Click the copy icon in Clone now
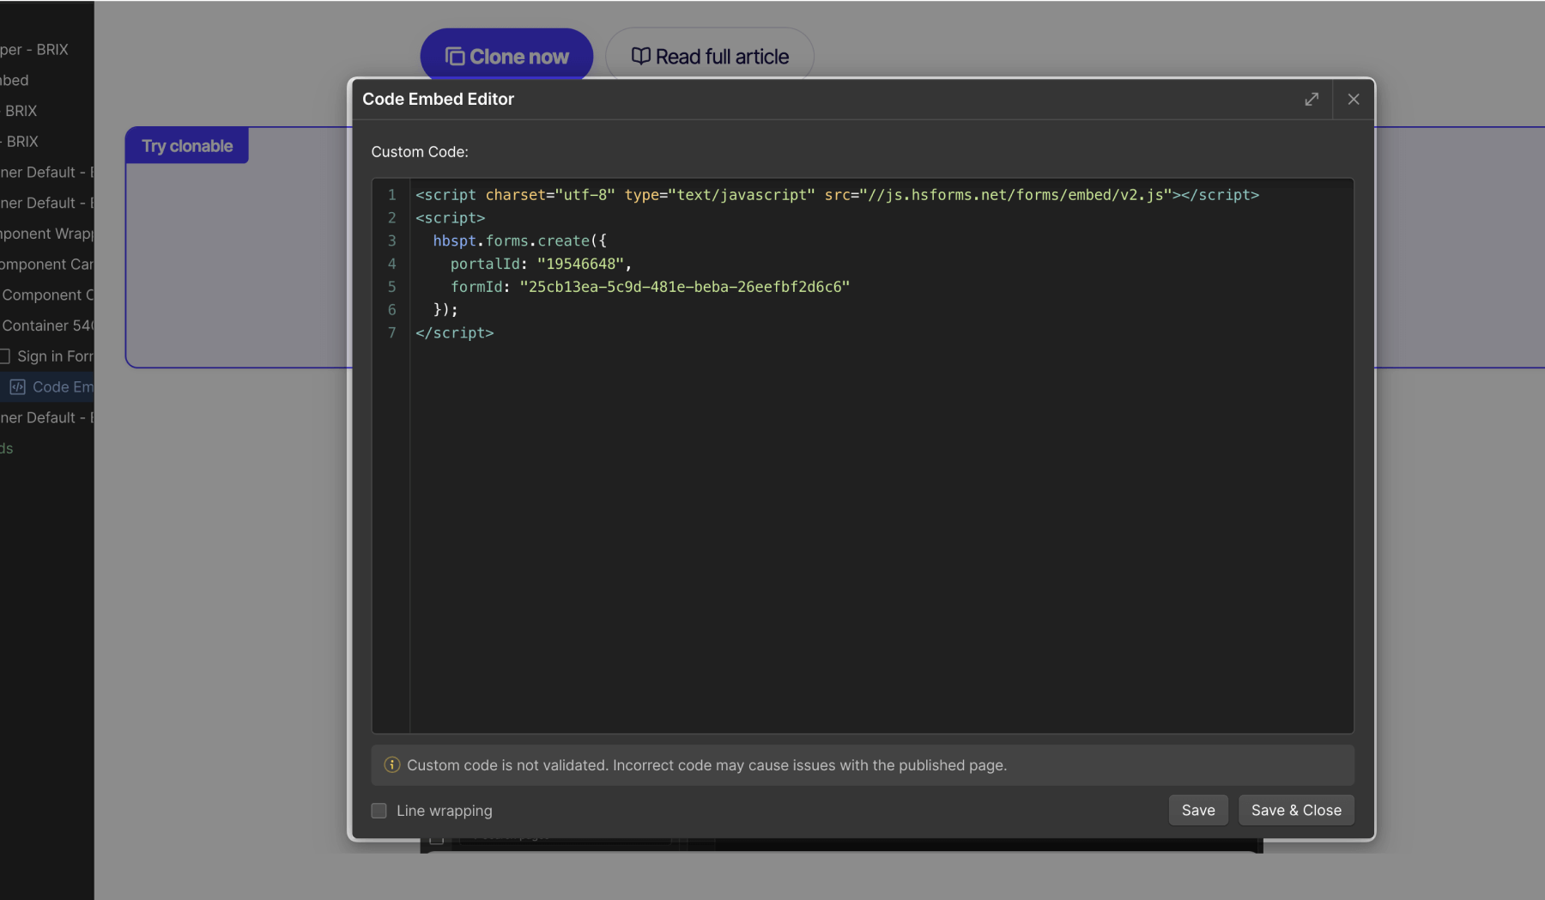The width and height of the screenshot is (1545, 900). pos(455,57)
